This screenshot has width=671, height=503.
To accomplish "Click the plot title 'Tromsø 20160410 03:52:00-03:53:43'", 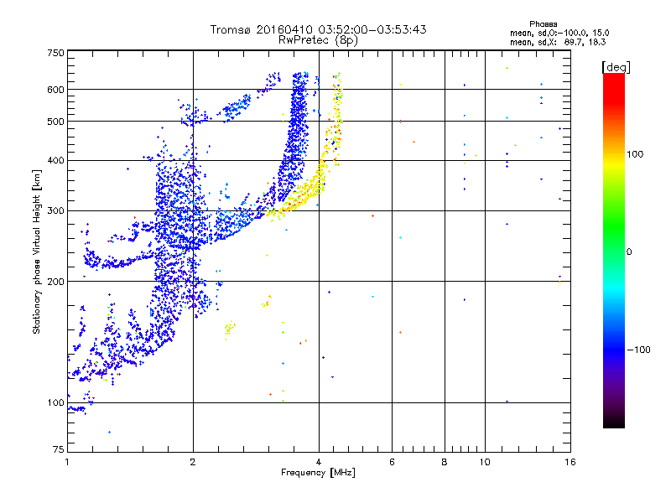I will pyautogui.click(x=318, y=29).
